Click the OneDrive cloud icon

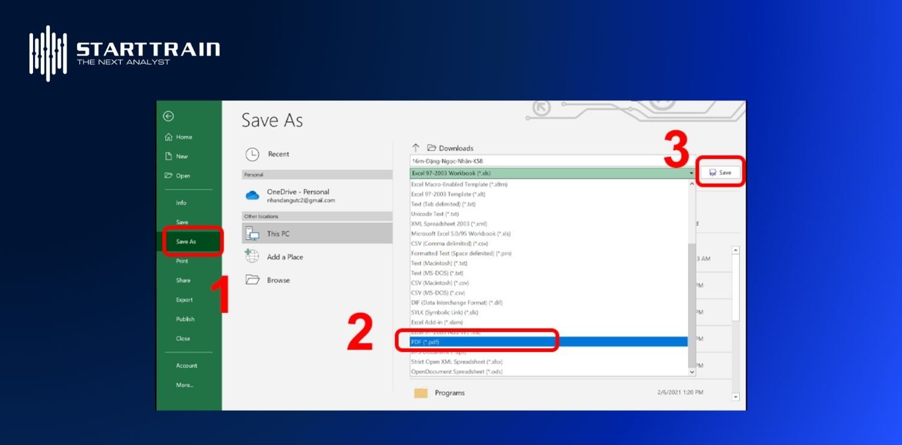coord(252,195)
